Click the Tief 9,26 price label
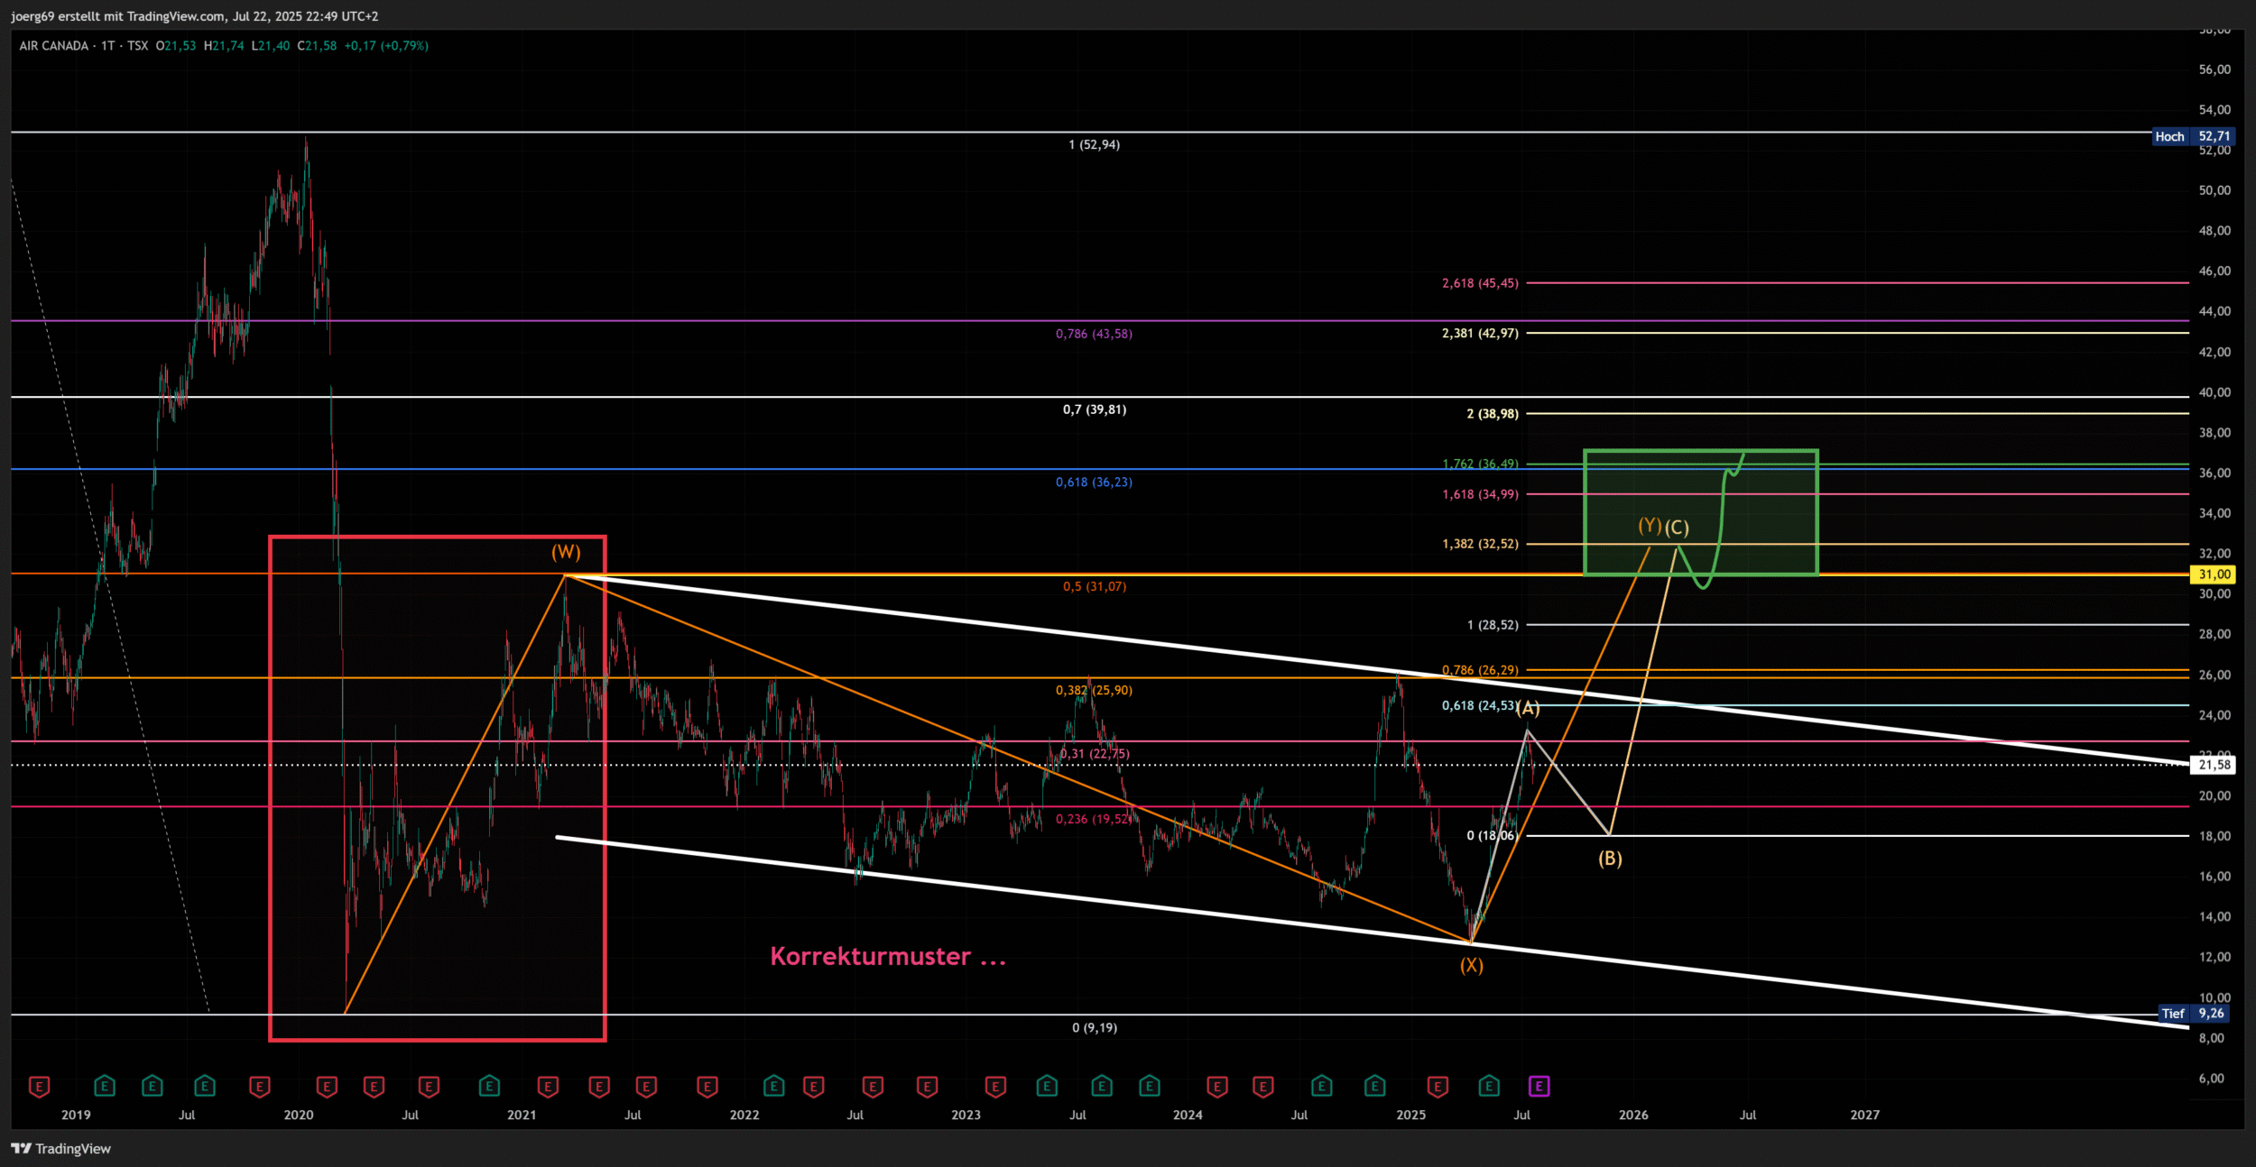Screen dimensions: 2256x1167 [2195, 1014]
